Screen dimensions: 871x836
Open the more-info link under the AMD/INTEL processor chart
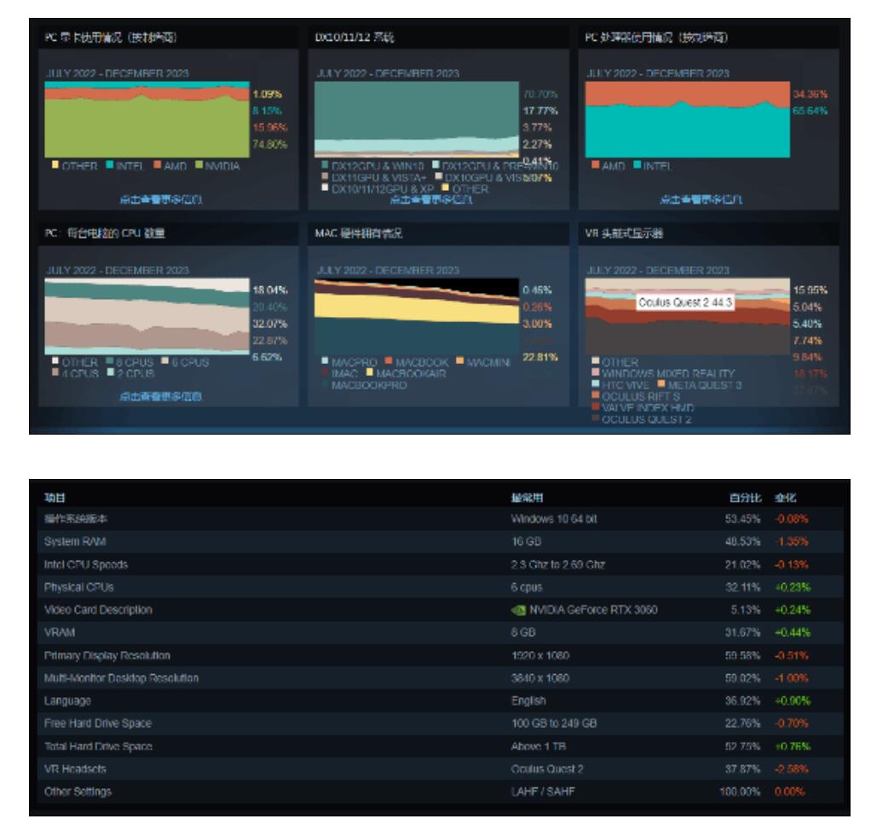[701, 199]
